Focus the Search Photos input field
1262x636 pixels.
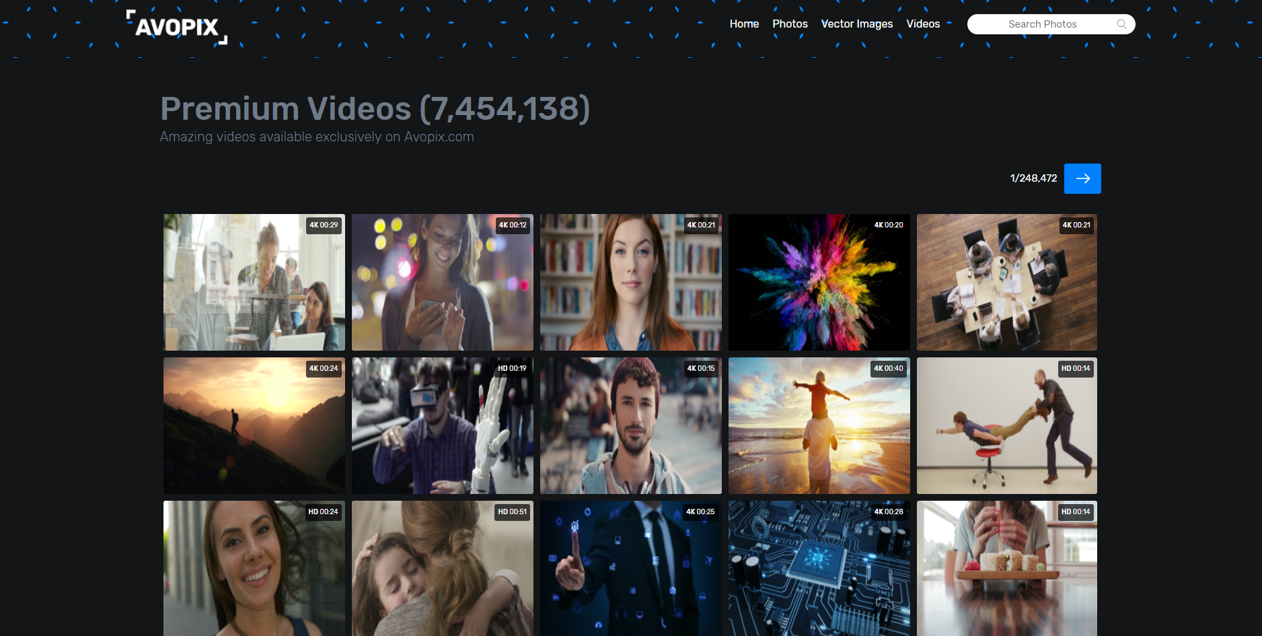(1051, 24)
